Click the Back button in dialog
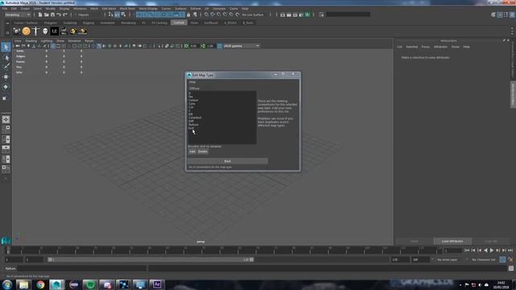This screenshot has width=516, height=290. tap(227, 161)
